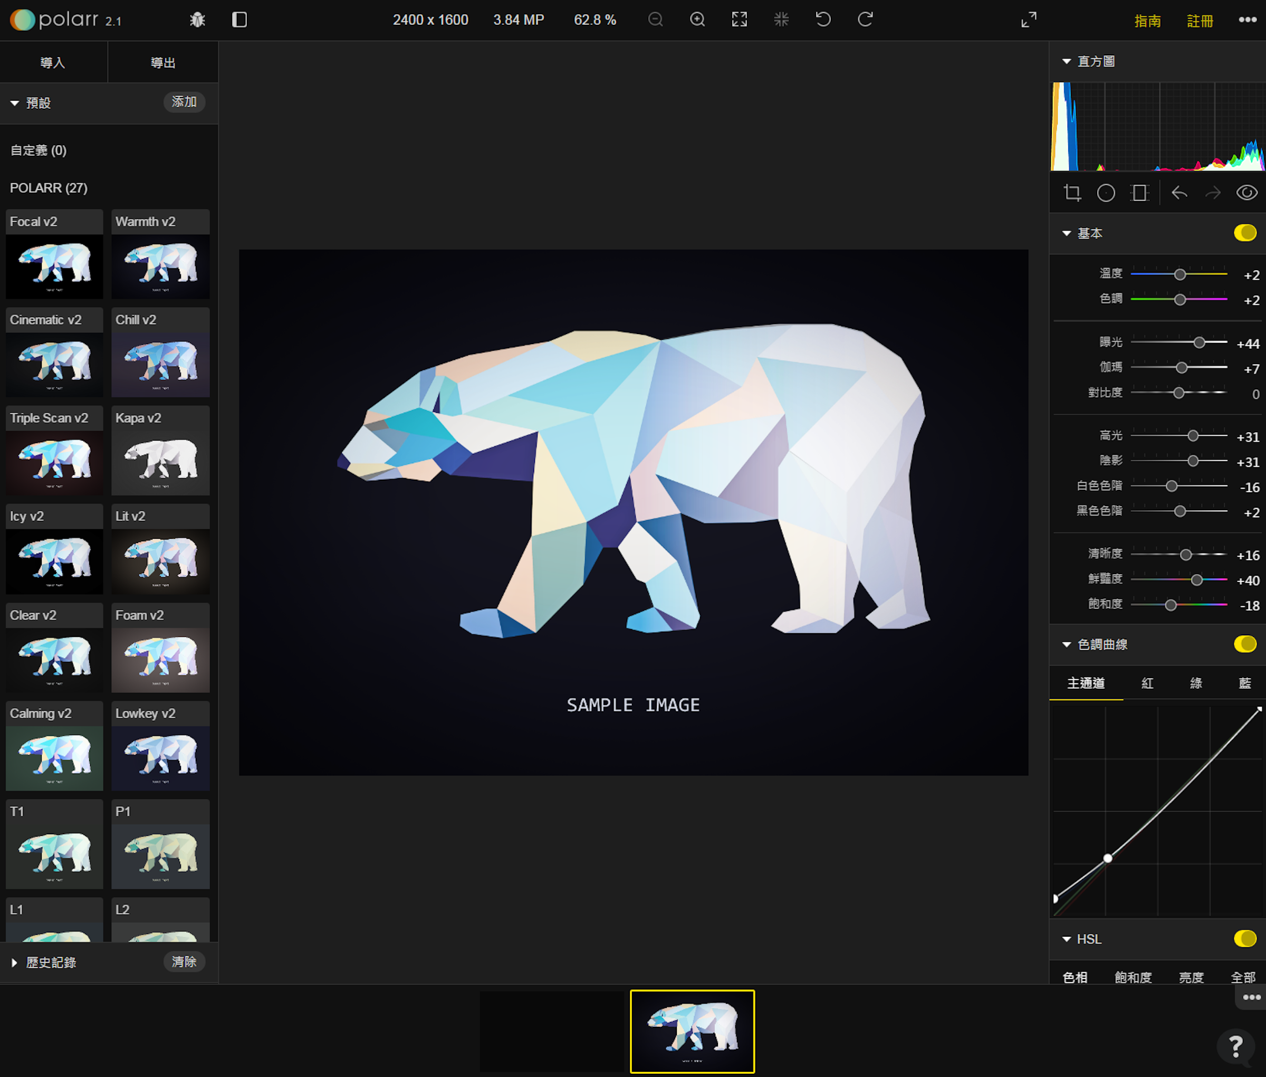Viewport: 1266px width, 1077px height.
Task: Toggle the HSL switch
Action: (1245, 938)
